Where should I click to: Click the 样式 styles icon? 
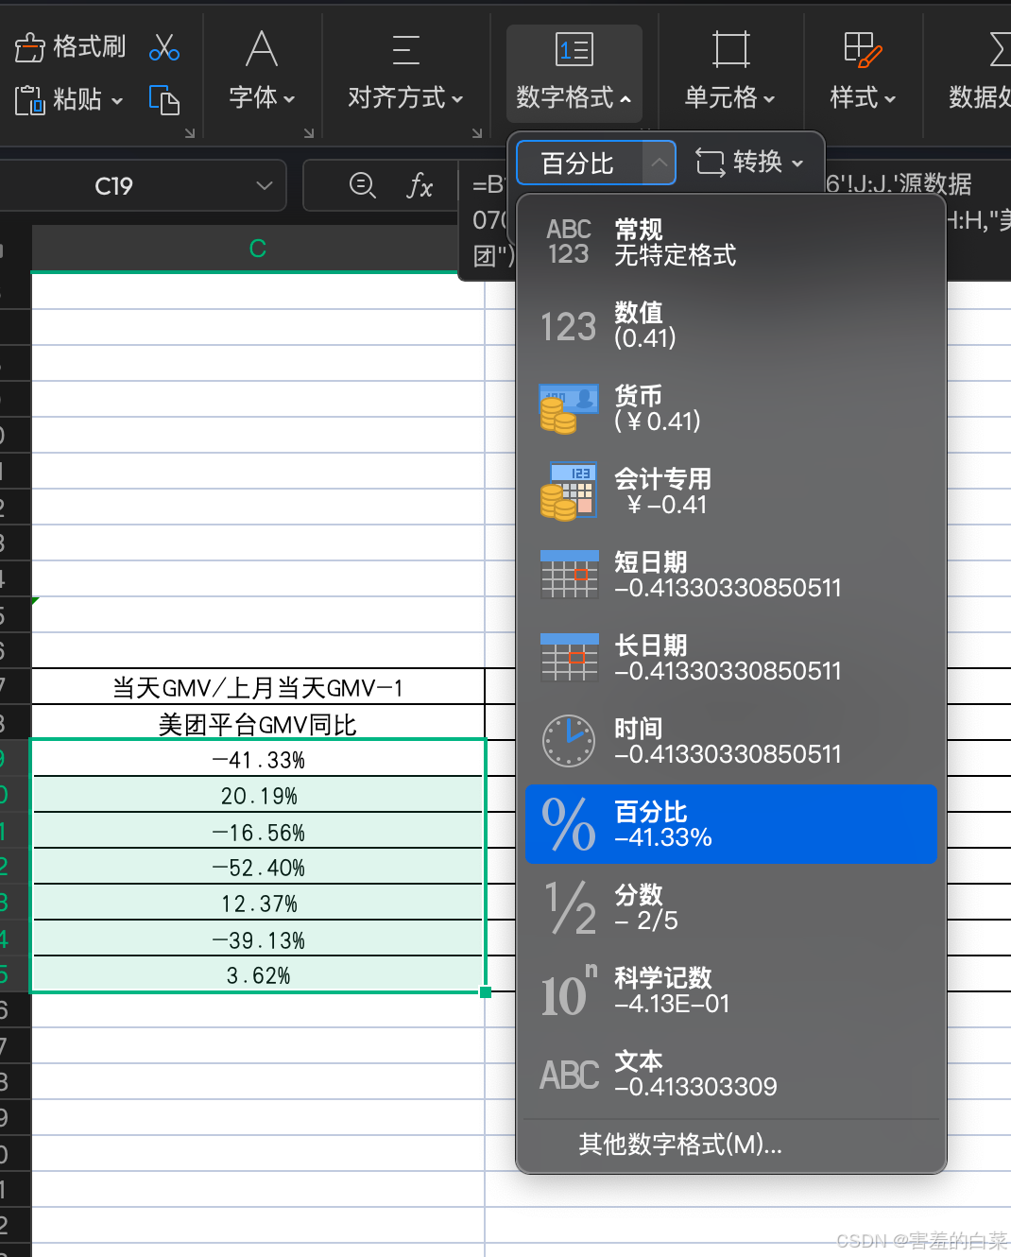tap(863, 49)
